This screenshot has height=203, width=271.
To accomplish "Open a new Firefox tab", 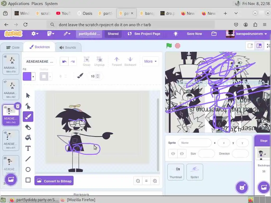I will click(x=225, y=13).
